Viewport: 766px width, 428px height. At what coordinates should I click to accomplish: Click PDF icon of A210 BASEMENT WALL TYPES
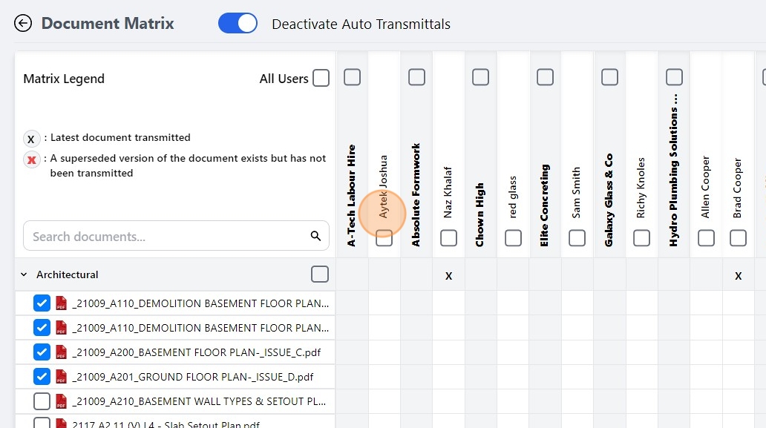[x=61, y=401]
